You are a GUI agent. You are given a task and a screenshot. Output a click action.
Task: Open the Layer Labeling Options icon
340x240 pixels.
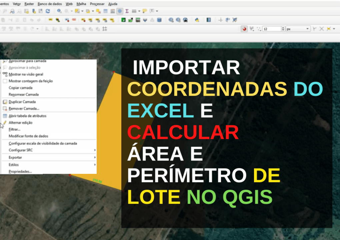[50, 20]
